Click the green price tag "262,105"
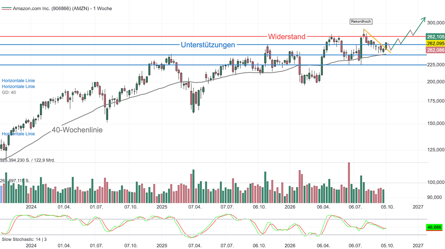445x249 pixels. pyautogui.click(x=436, y=37)
